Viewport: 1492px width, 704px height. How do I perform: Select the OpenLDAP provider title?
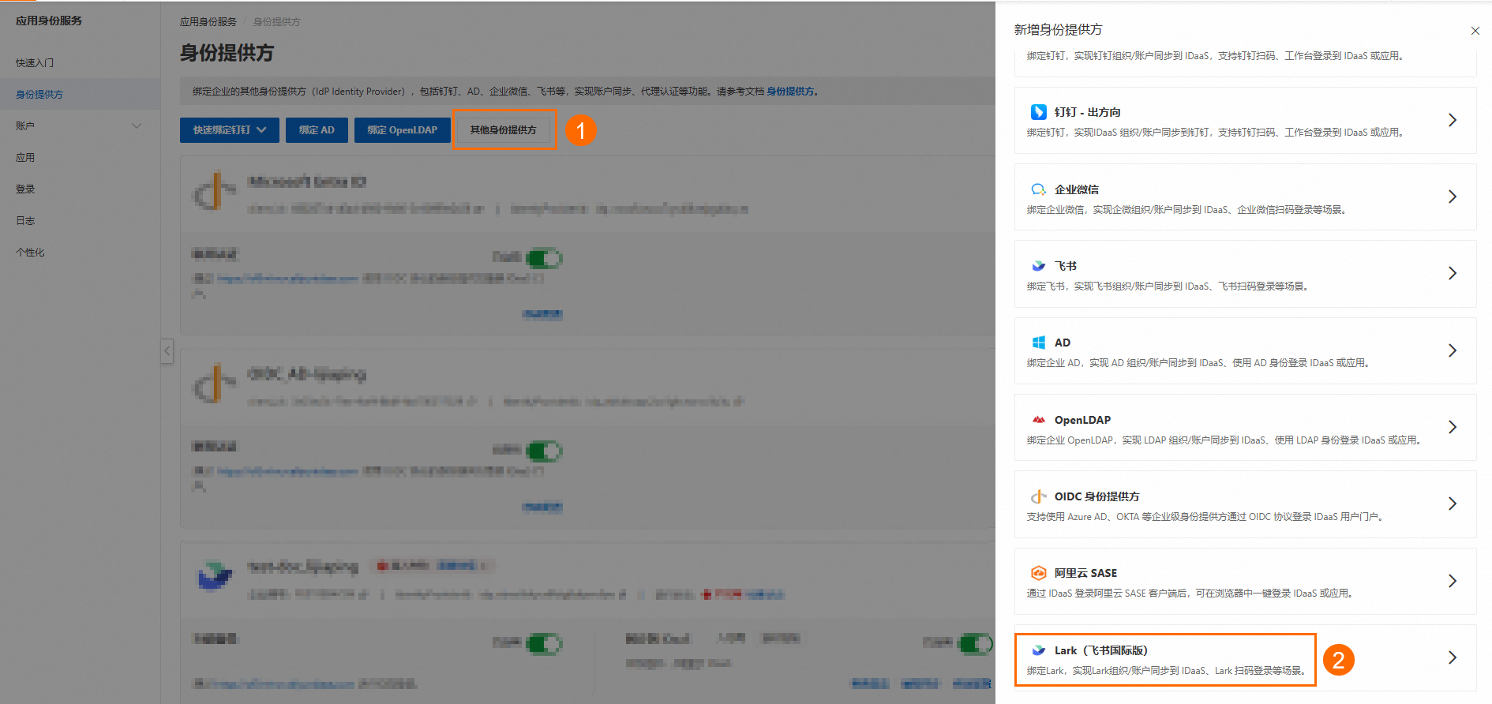tap(1082, 420)
